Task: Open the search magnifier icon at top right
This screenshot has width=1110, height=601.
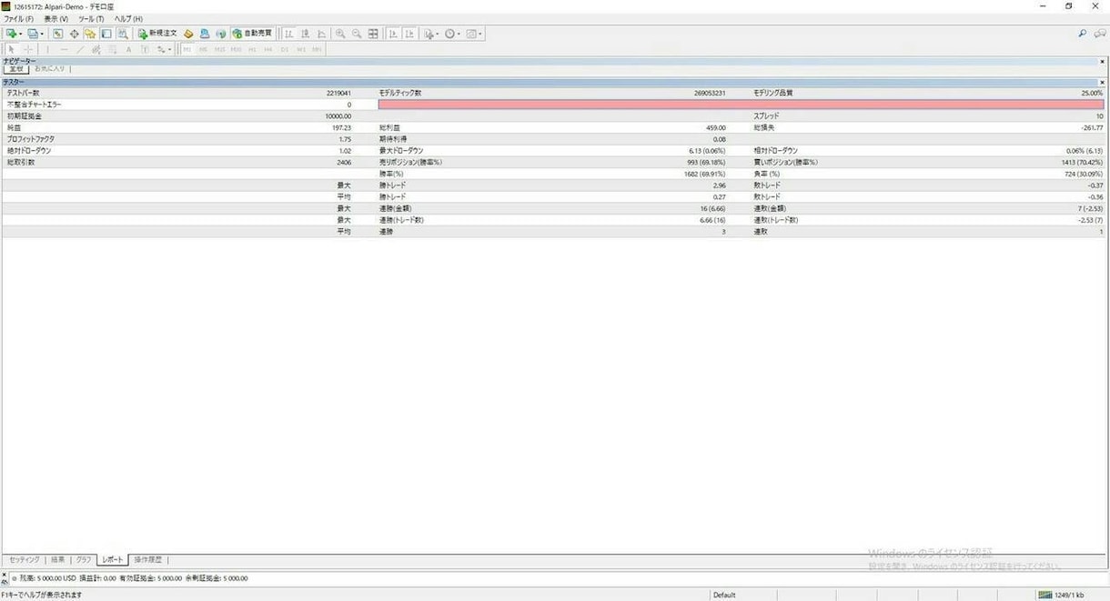Action: pyautogui.click(x=1082, y=34)
